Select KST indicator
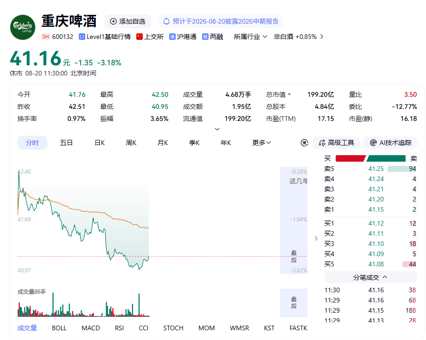Image resolution: width=426 pixels, height=340 pixels. tap(269, 328)
